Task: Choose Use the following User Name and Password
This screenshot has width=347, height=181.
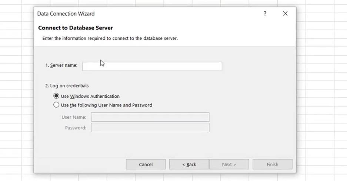Action: (56, 105)
